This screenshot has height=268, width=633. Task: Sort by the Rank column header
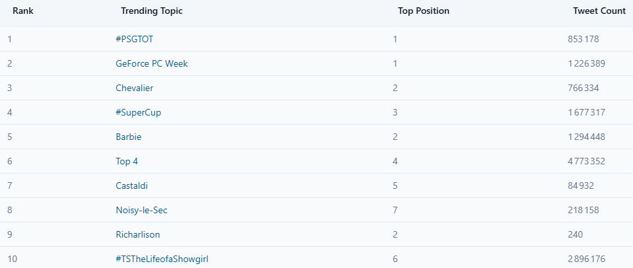click(23, 11)
